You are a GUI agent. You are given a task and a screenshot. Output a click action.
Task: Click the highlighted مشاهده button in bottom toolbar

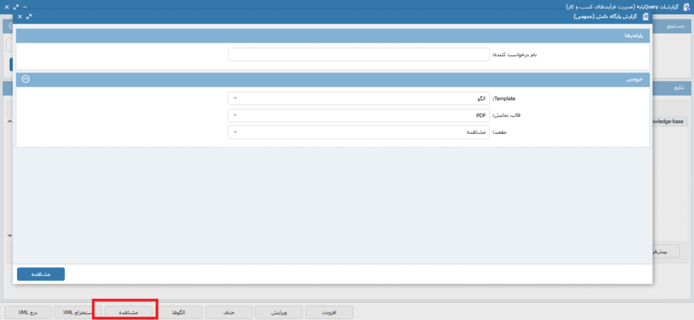tap(125, 313)
